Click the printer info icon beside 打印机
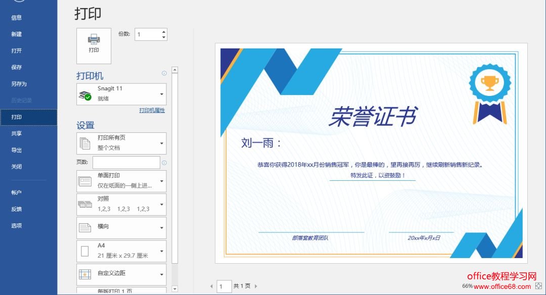Screen dimensions: 546x295 [164, 73]
